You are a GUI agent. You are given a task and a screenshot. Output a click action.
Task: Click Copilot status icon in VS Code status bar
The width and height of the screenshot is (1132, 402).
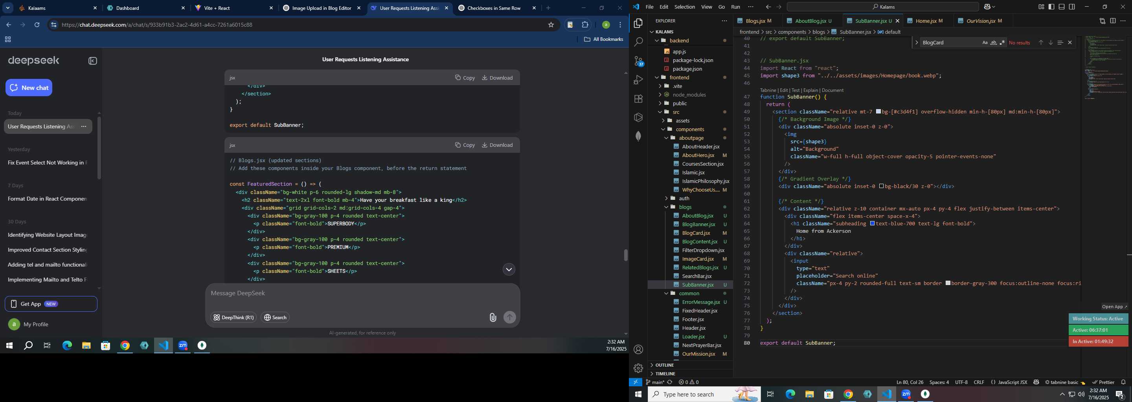[x=1036, y=382]
